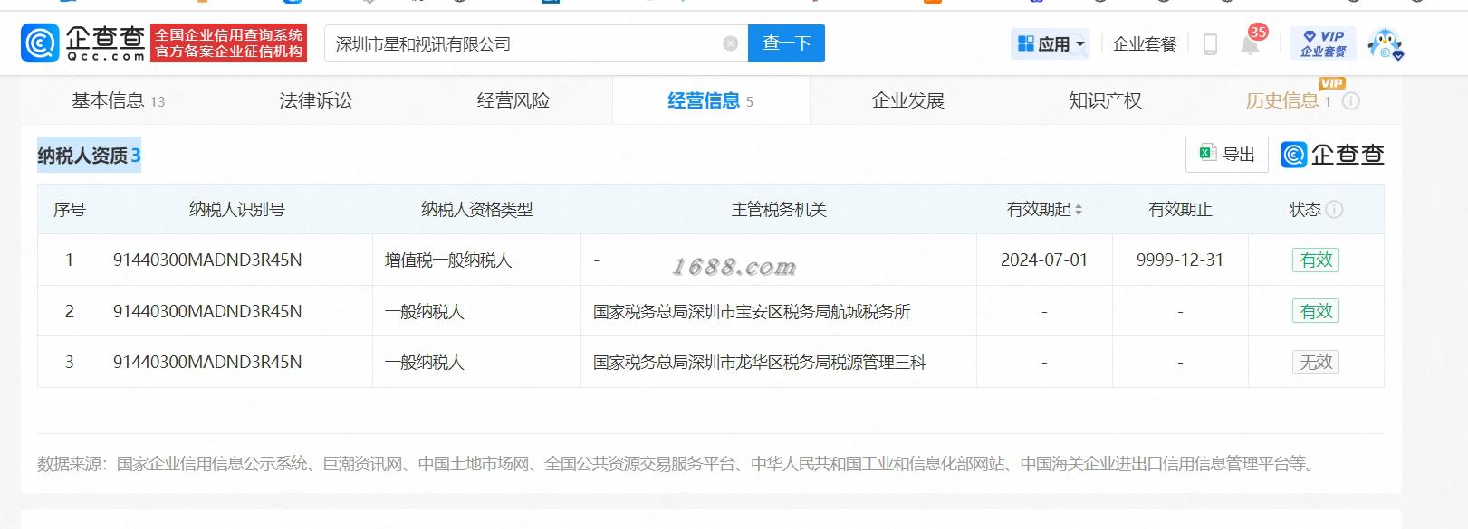Click the 9999-12-31 end date cell
The width and height of the screenshot is (1468, 529).
click(1180, 260)
